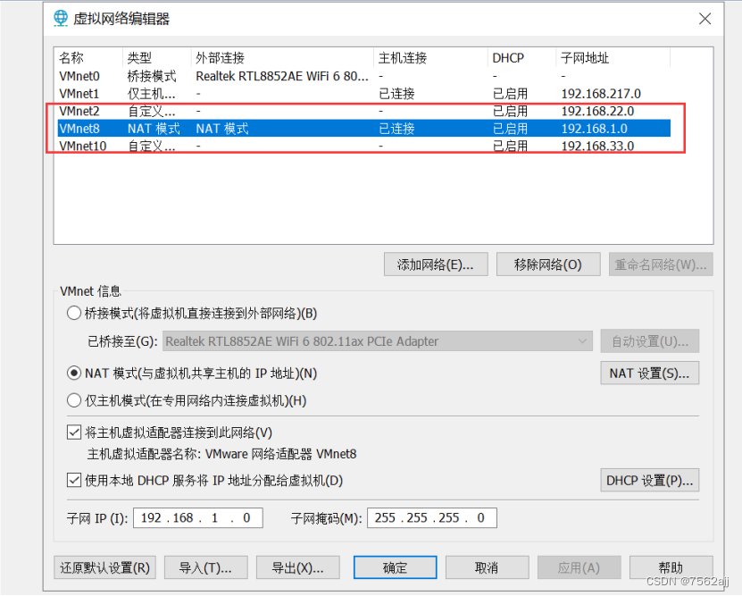Click the 取消 button
The width and height of the screenshot is (742, 596).
tap(487, 567)
